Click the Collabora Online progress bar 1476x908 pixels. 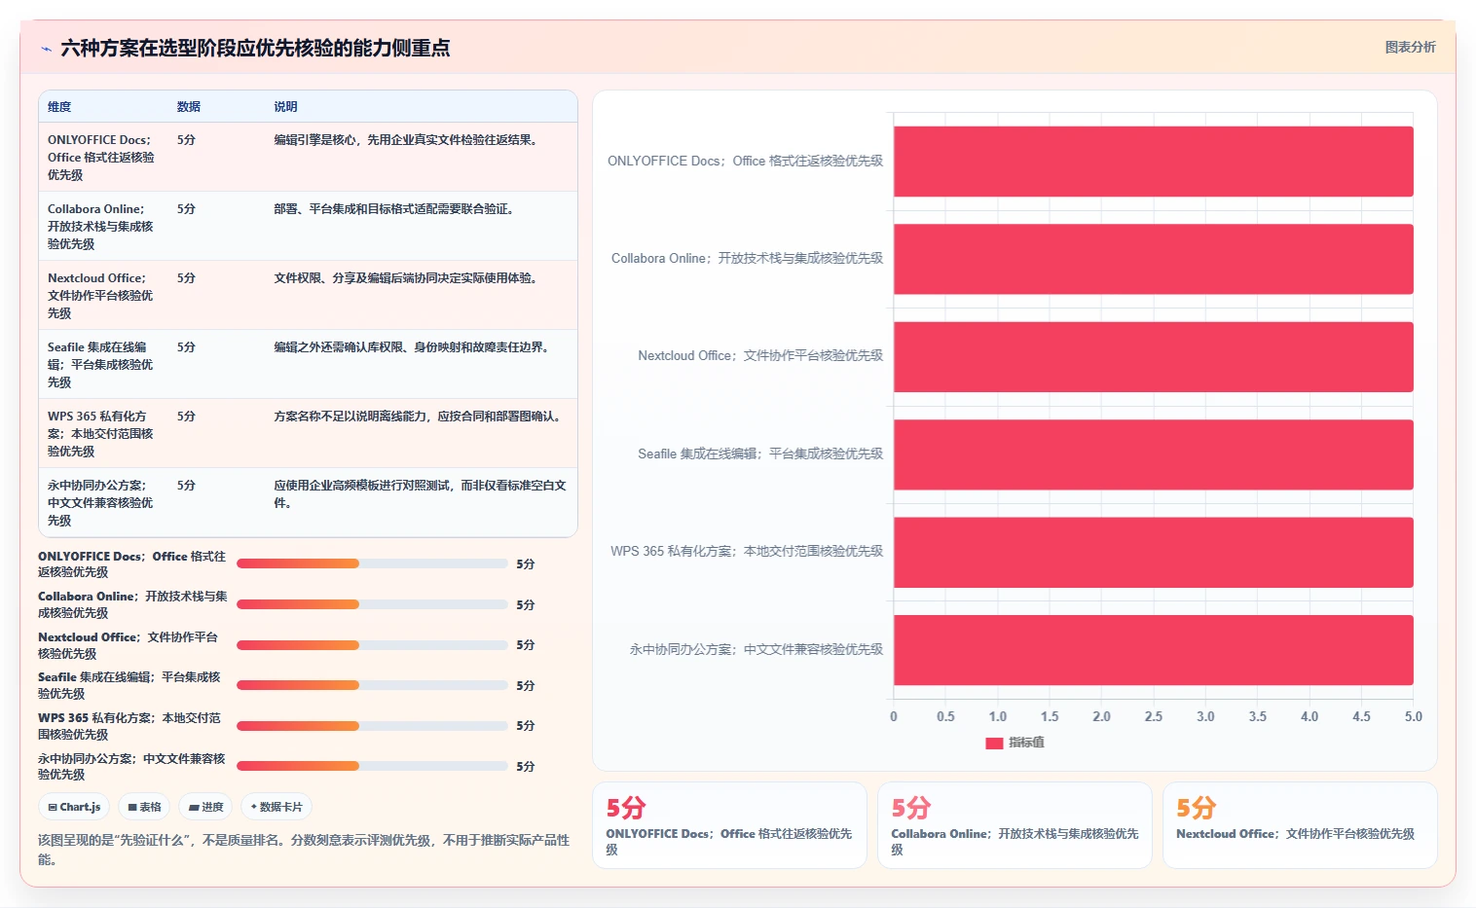click(x=372, y=604)
